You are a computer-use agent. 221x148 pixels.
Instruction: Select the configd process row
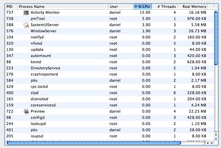[109, 118]
